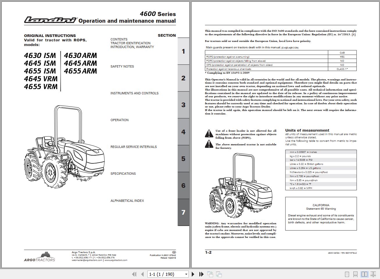Image resolution: width=380 pixels, height=279 pixels.
Task: Click the next view navigation icon
Action: (x=219, y=274)
